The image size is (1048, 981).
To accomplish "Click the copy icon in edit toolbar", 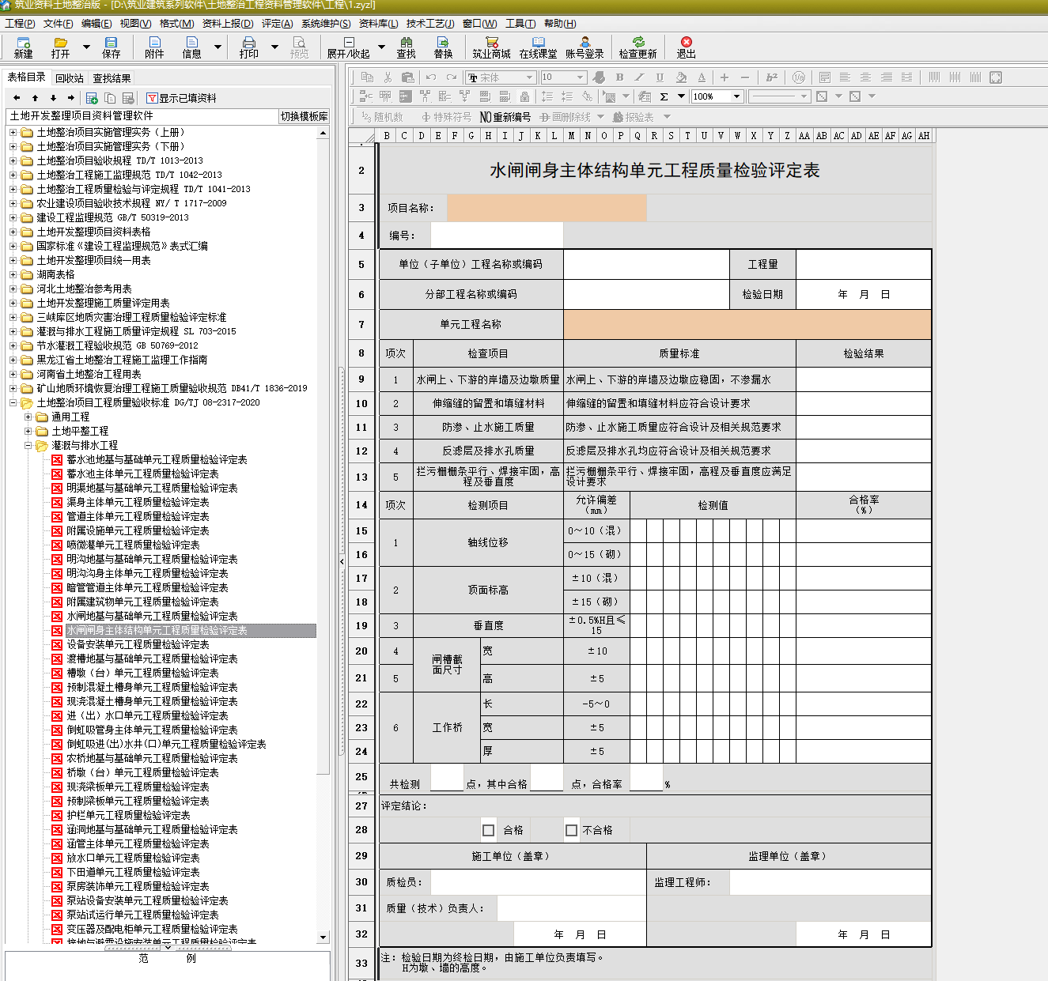I will (367, 77).
